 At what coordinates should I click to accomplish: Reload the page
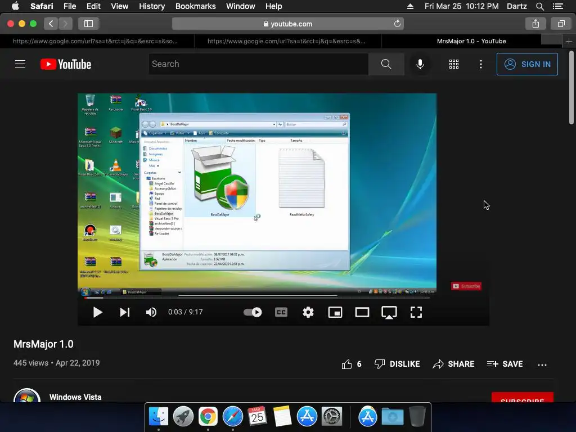coord(397,24)
